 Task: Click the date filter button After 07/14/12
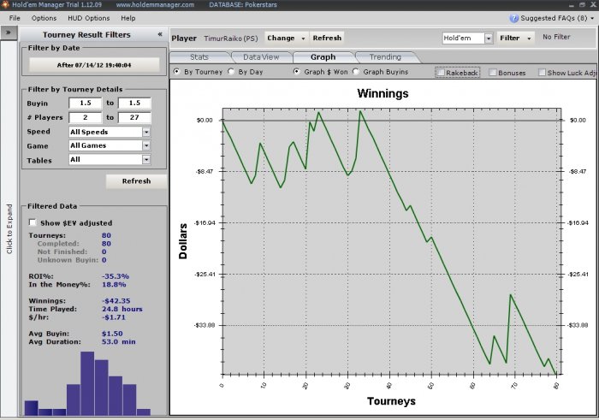pyautogui.click(x=94, y=65)
